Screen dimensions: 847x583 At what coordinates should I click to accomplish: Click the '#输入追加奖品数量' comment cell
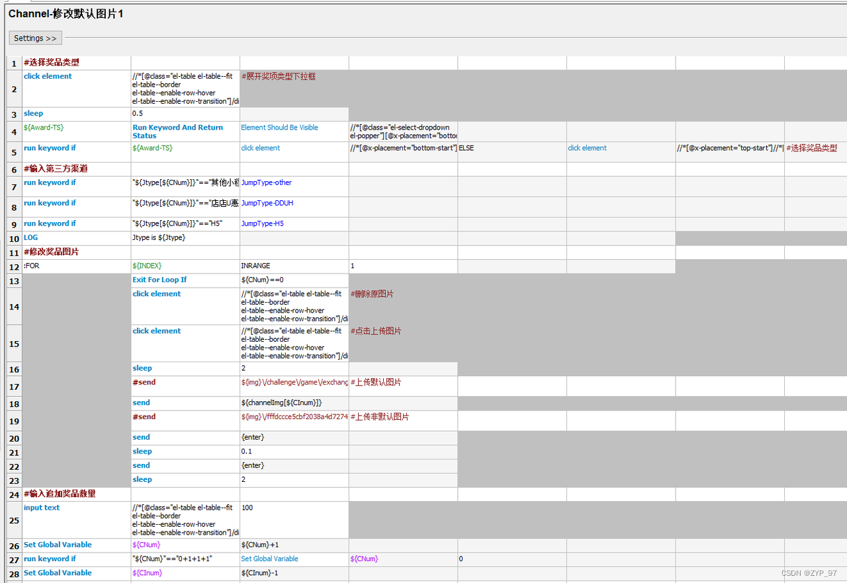click(77, 494)
